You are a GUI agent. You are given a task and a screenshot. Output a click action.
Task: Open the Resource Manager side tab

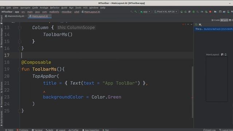pyautogui.click(x=1, y=38)
